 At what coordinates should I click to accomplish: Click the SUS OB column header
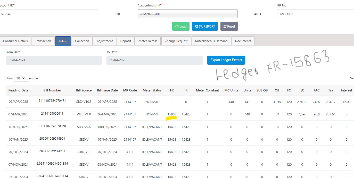coord(262,90)
